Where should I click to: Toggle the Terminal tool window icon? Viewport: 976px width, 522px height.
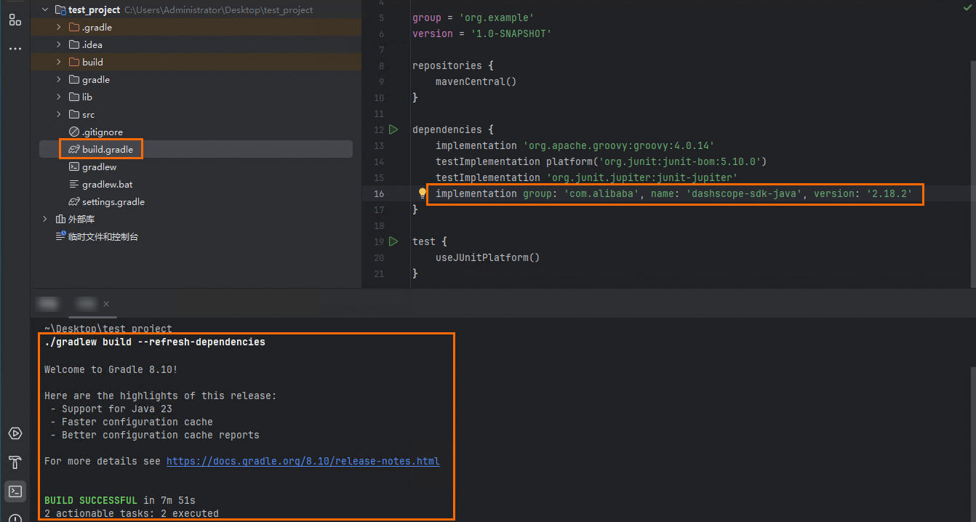(x=15, y=491)
